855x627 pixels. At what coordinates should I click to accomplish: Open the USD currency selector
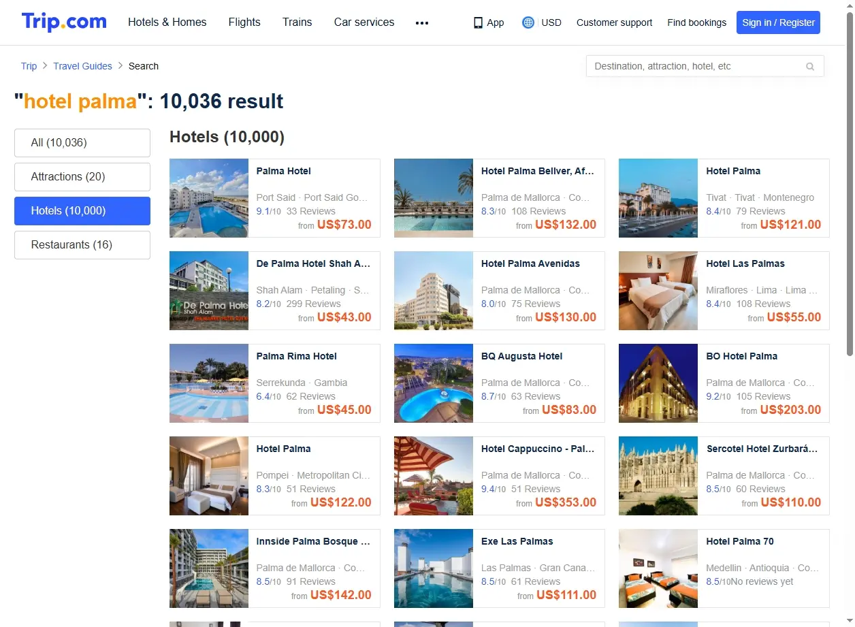click(551, 22)
